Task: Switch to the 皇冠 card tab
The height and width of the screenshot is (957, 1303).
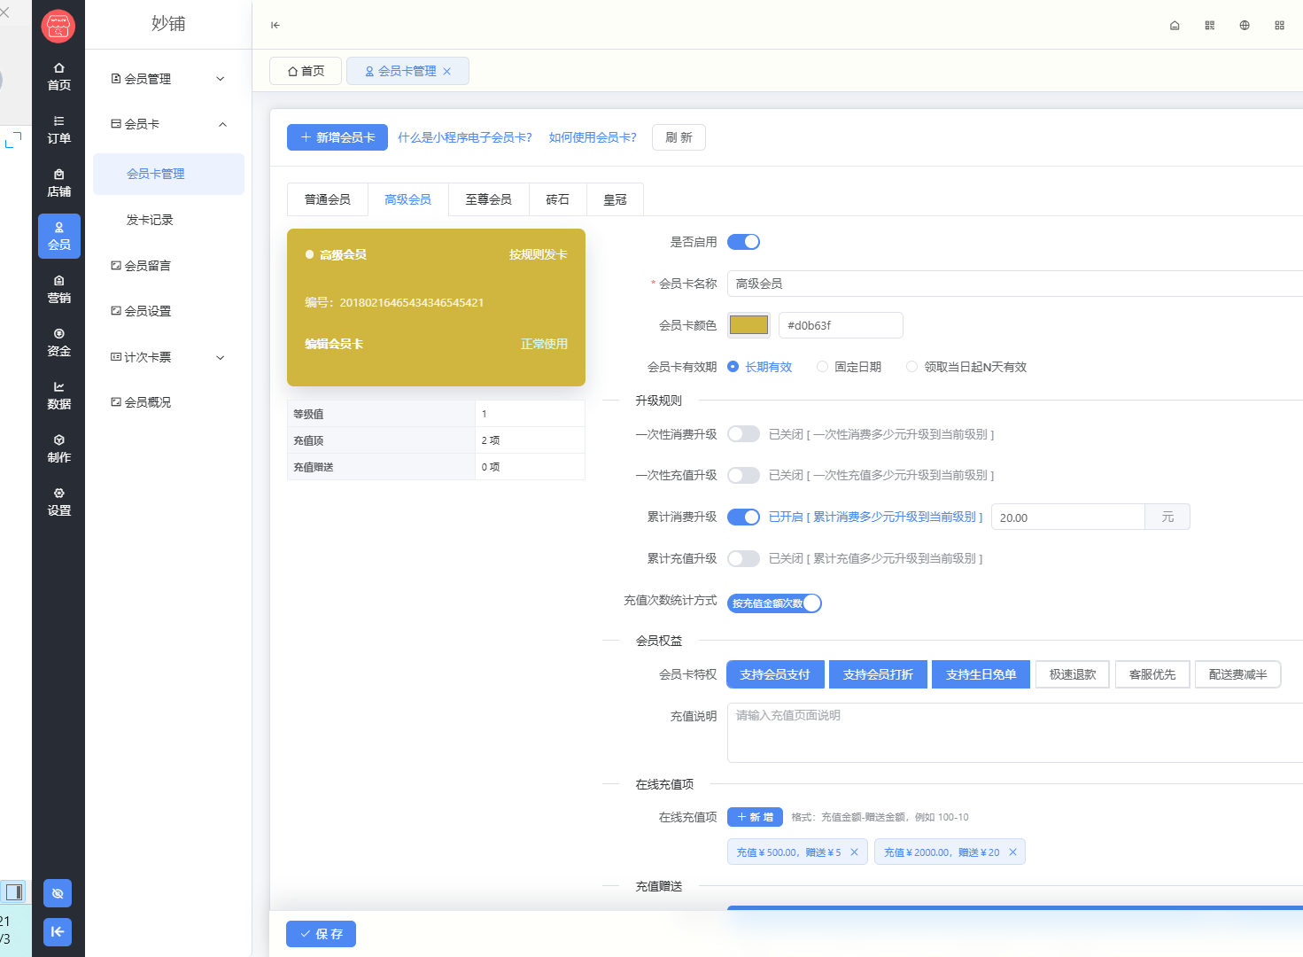Action: tap(615, 200)
